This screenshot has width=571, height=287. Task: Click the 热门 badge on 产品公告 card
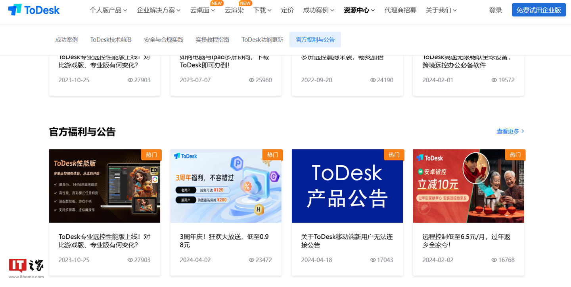tap(394, 155)
